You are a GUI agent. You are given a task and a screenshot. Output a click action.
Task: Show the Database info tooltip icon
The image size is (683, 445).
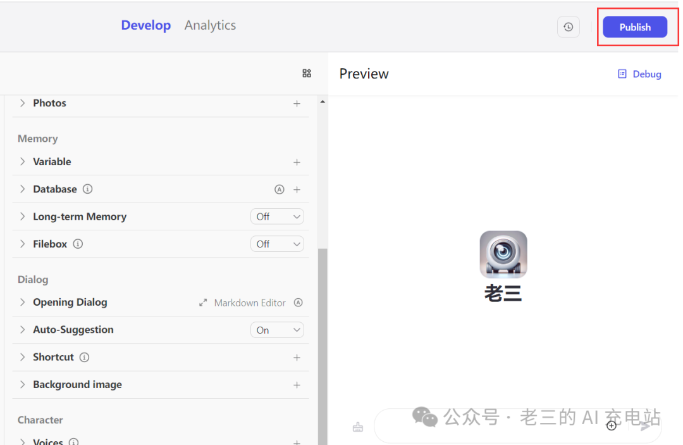coord(87,189)
